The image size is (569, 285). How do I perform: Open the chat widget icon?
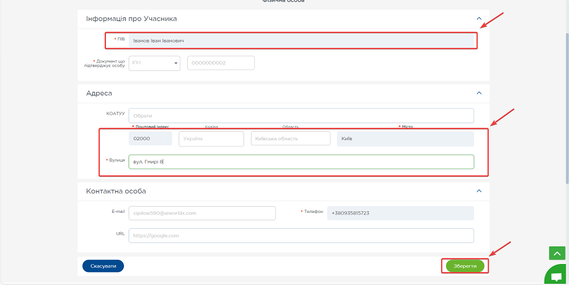pyautogui.click(x=556, y=276)
